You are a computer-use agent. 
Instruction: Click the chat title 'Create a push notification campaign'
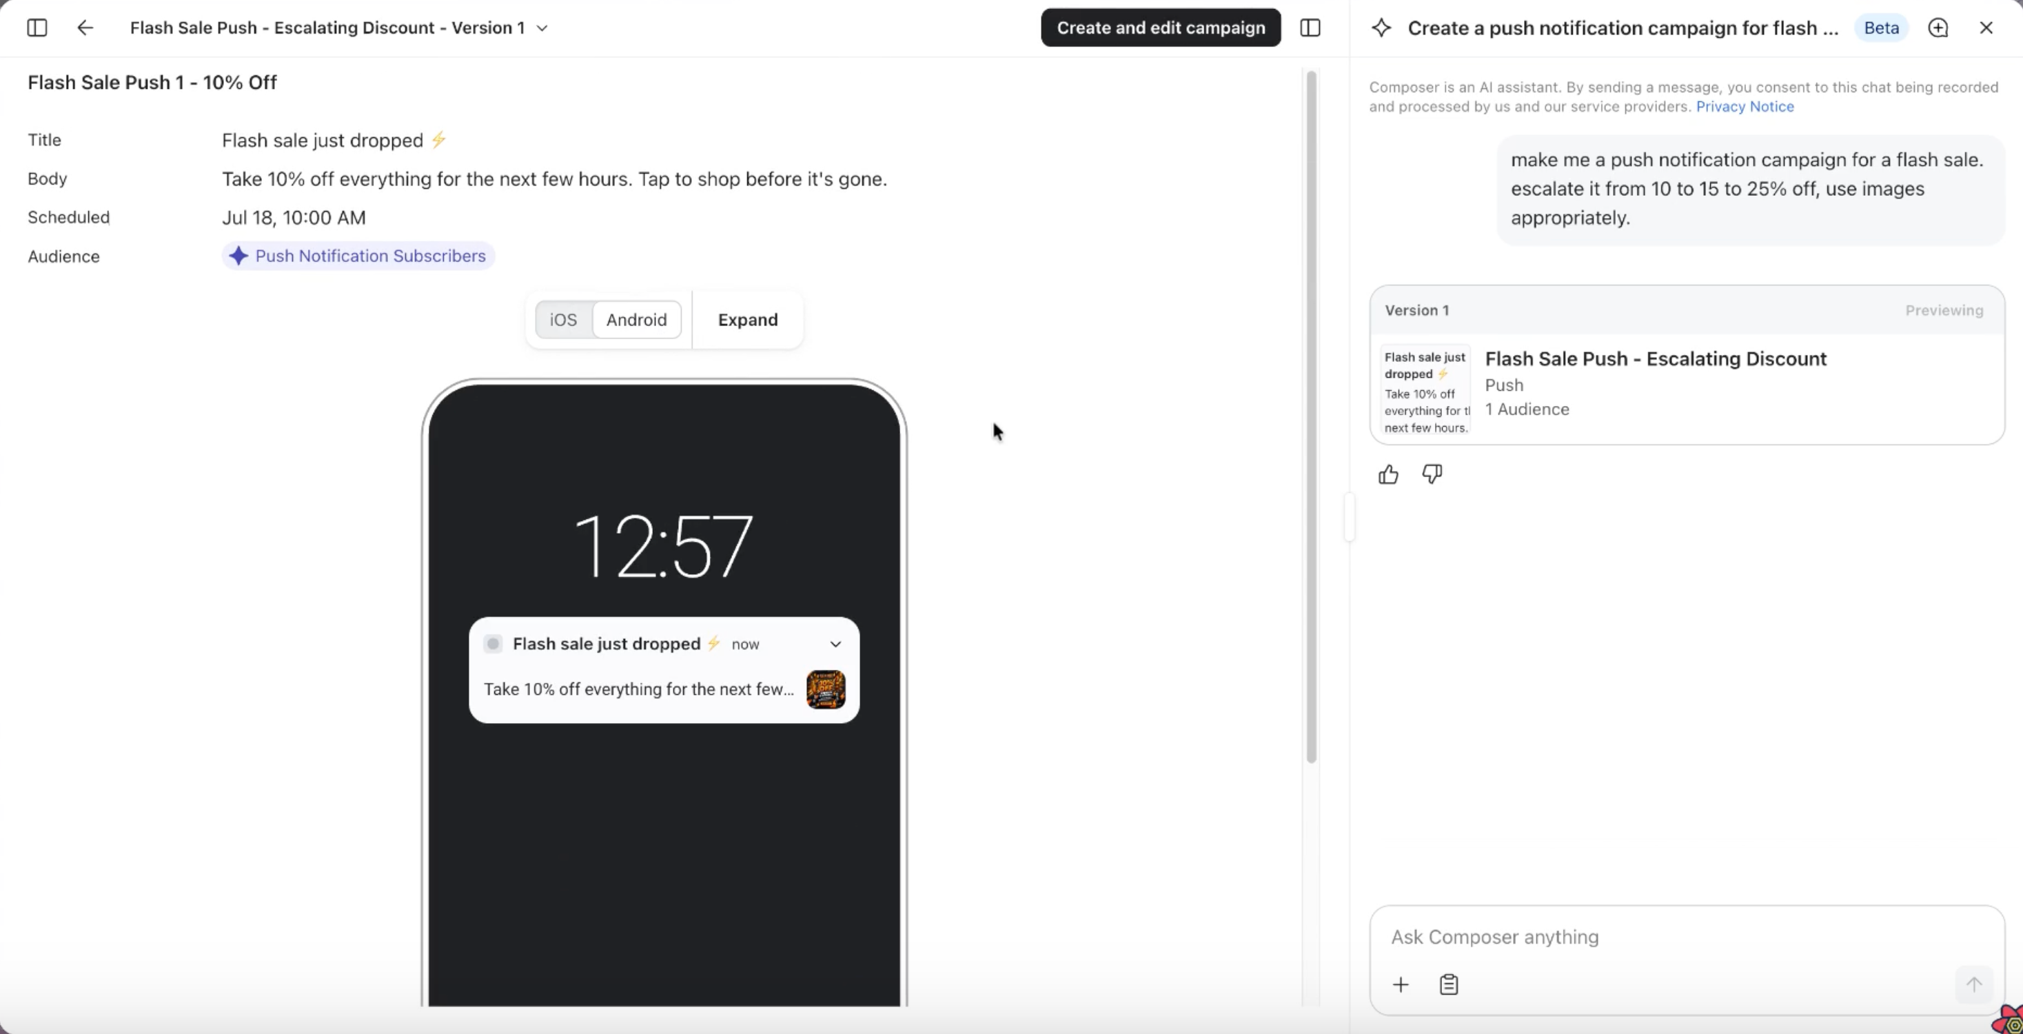[1623, 28]
